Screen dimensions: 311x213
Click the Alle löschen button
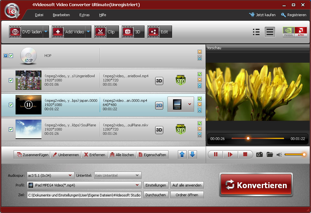pyautogui.click(x=122, y=154)
